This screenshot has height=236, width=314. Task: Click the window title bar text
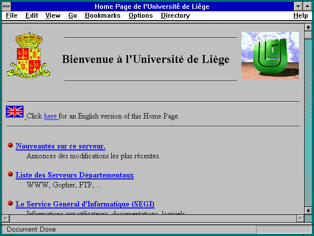click(152, 6)
